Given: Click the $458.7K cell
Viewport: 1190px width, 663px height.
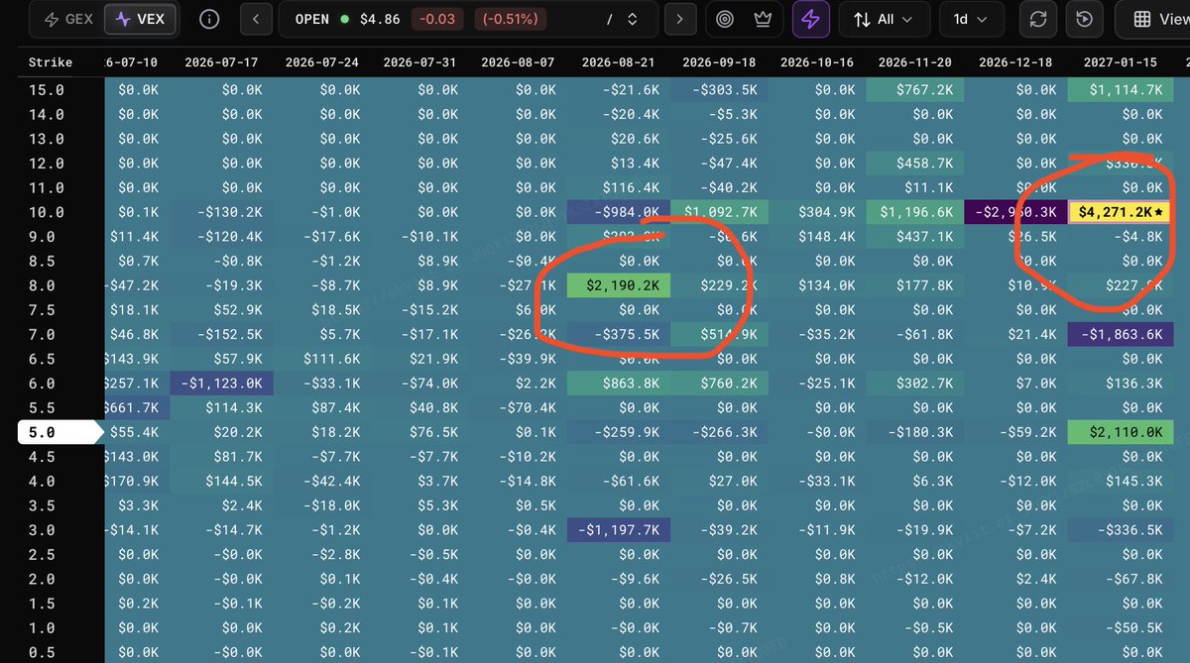Looking at the screenshot, I should [917, 164].
